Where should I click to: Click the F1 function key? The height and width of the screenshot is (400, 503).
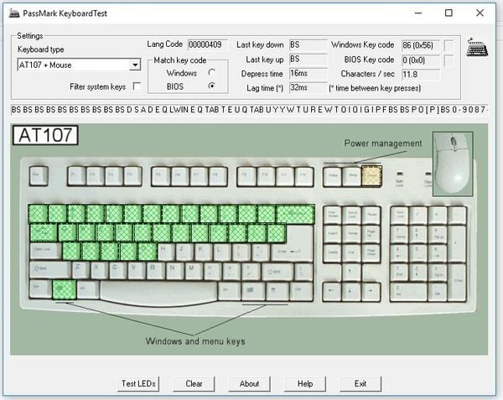tap(76, 176)
